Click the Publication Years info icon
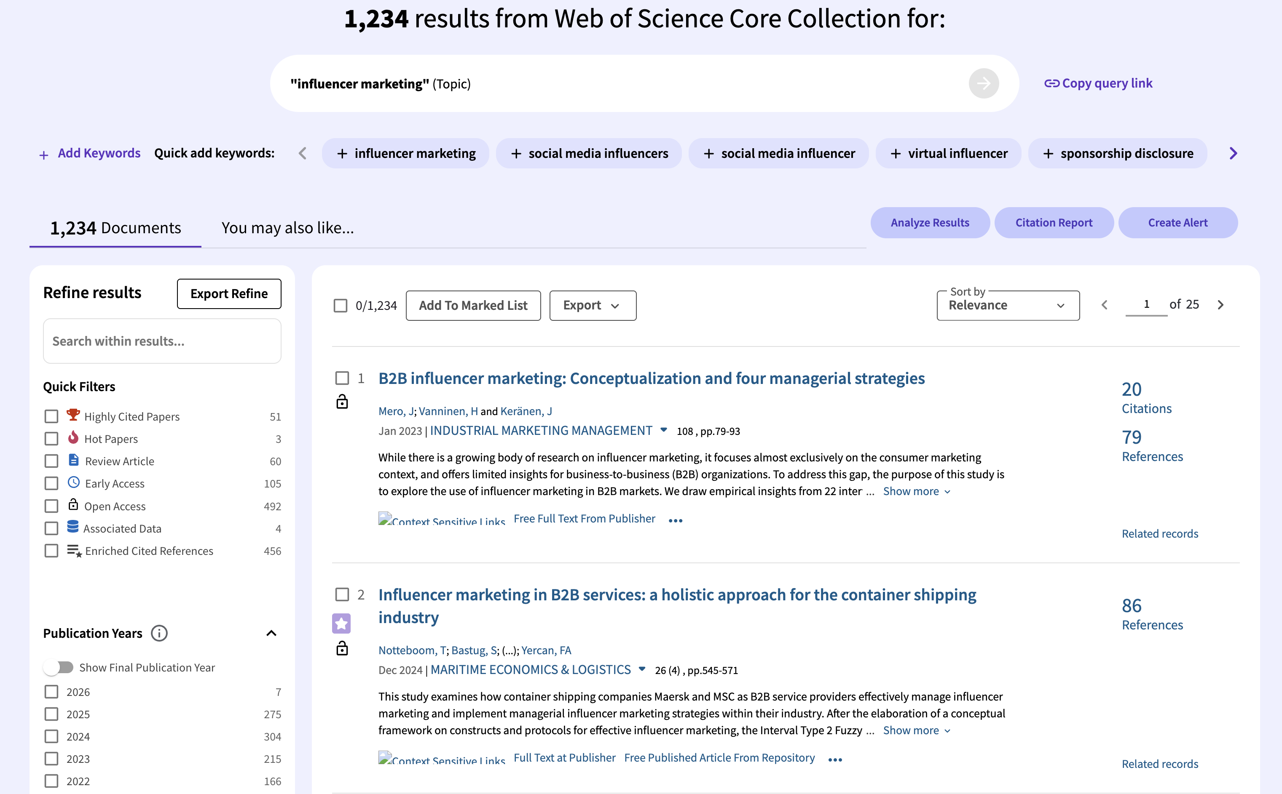 tap(159, 633)
